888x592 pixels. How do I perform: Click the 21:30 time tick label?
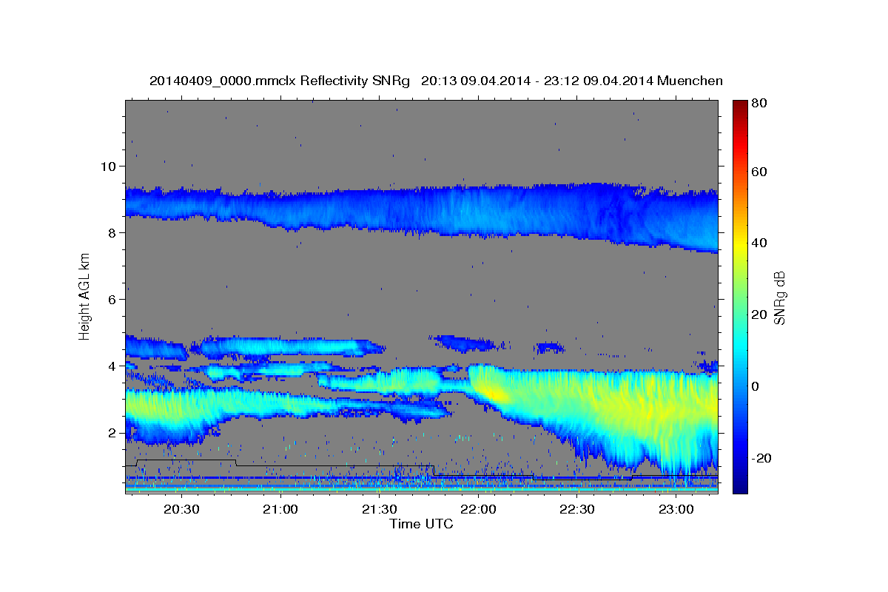379,510
